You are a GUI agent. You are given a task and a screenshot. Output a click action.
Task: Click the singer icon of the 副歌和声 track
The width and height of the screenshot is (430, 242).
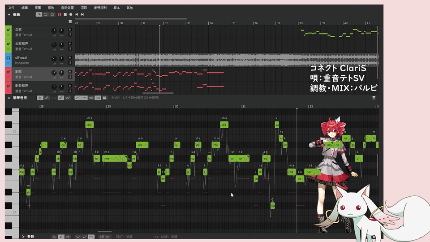coord(8,86)
